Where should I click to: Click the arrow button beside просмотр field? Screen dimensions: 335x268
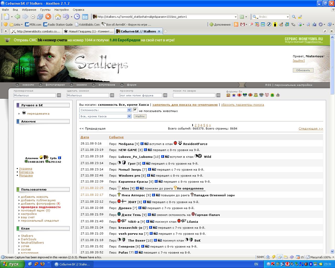click(165, 95)
